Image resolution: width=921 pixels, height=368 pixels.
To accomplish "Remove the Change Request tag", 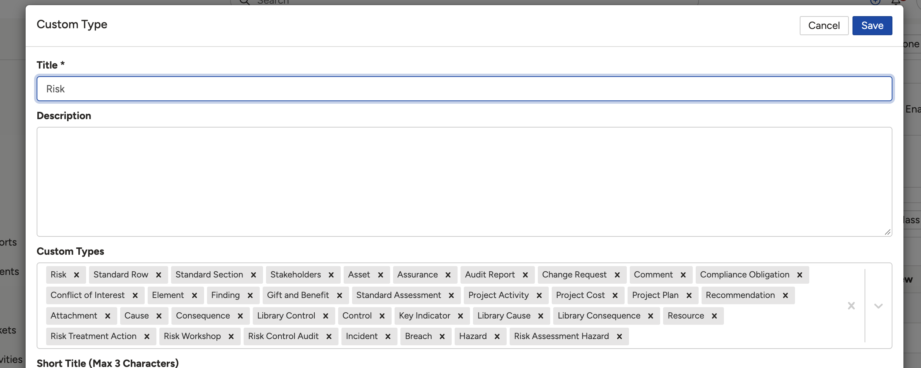I will click(617, 275).
